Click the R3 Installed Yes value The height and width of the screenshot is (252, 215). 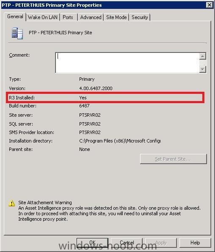(83, 98)
